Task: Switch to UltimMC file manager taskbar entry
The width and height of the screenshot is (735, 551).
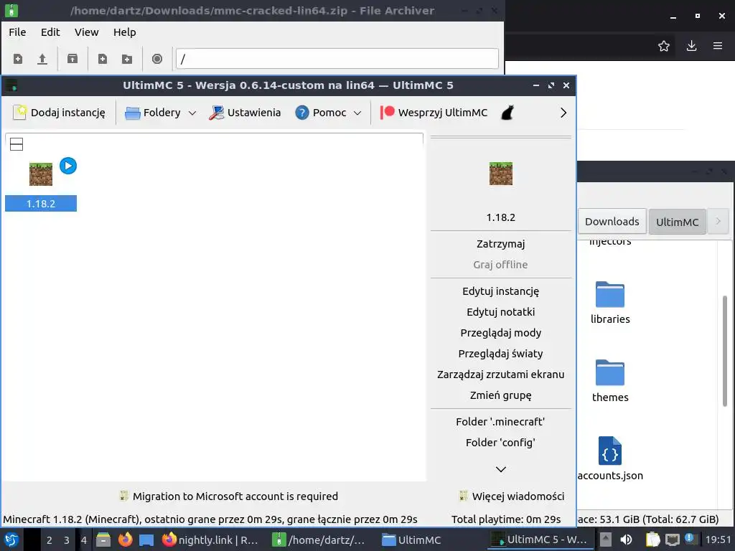Action: (411, 540)
